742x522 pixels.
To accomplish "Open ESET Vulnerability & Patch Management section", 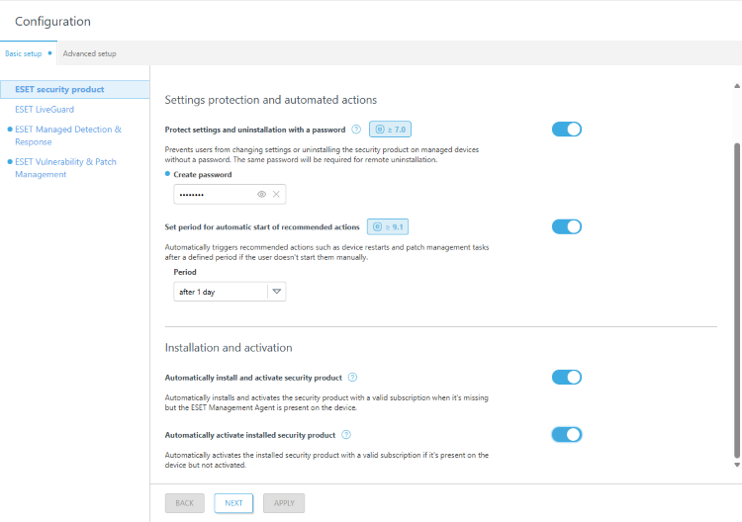I will coord(66,168).
